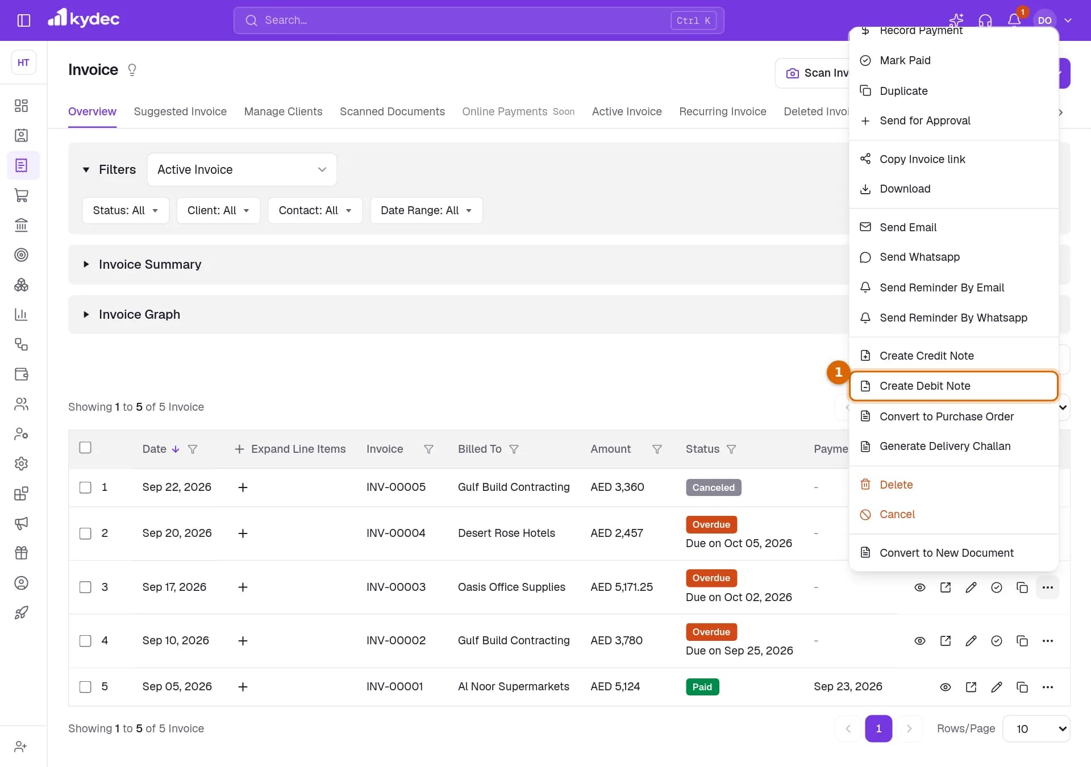The image size is (1091, 767).
Task: Select Mark Paid in the menu
Action: tap(953, 60)
